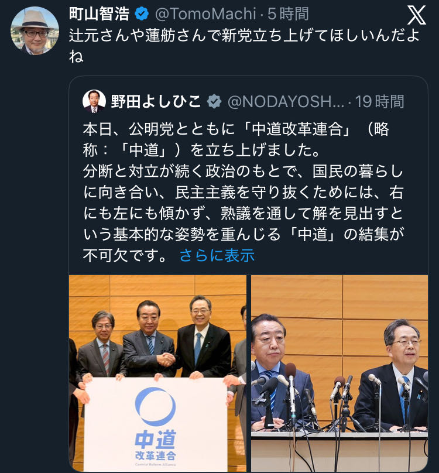Open 野田よしひこ's small profile avatar

tap(94, 101)
